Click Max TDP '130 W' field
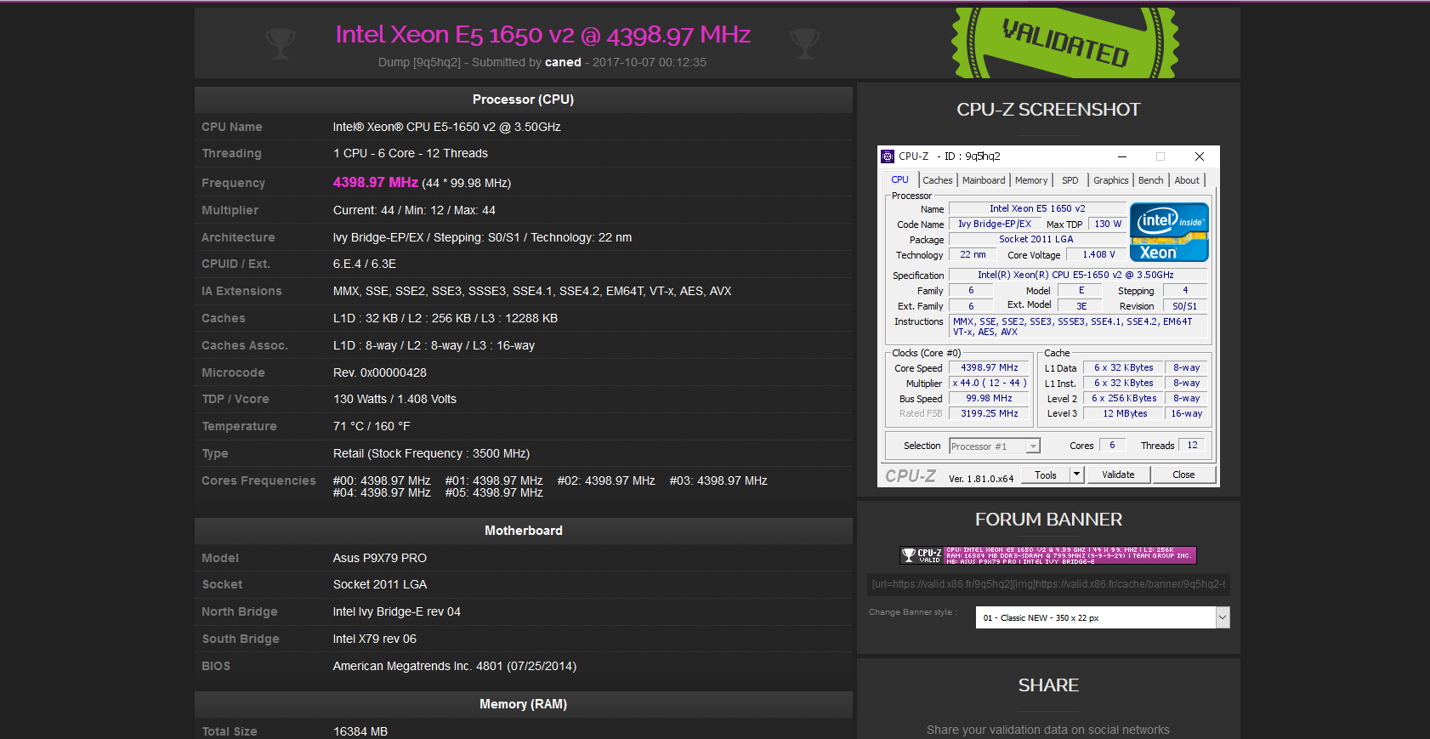The height and width of the screenshot is (739, 1430). (1108, 224)
